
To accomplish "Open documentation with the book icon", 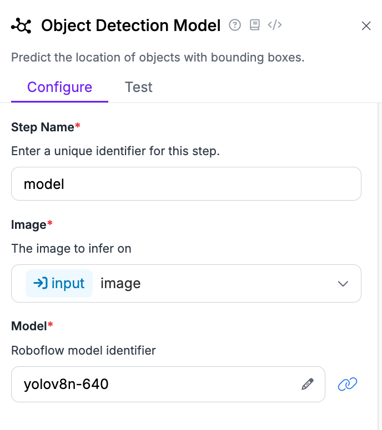I will tap(255, 25).
